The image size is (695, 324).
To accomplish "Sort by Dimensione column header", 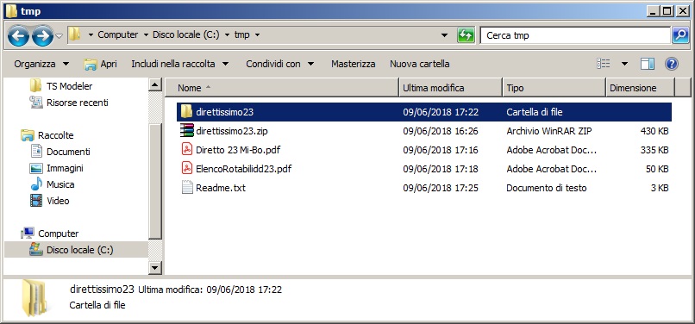I will tap(640, 88).
